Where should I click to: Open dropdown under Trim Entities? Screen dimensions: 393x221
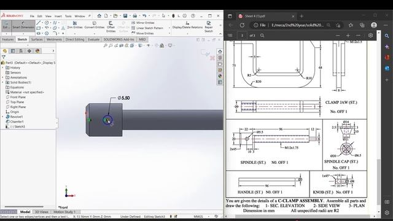pos(75,33)
